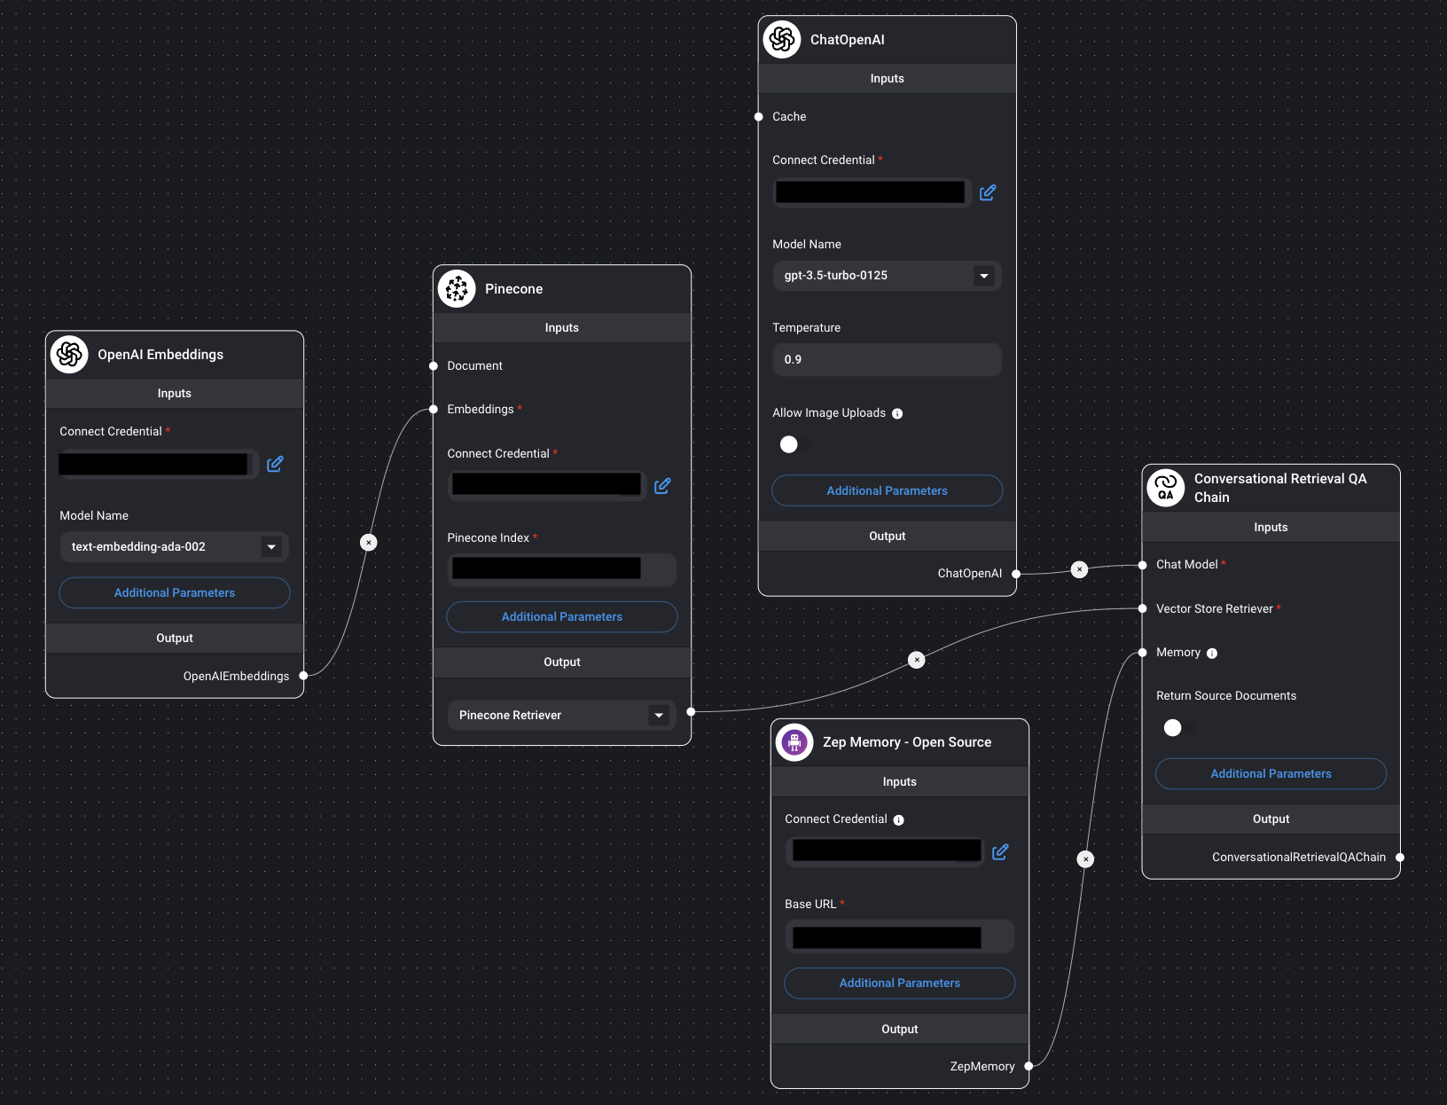This screenshot has height=1105, width=1447.
Task: Click the edit credential icon on Zep Memory node
Action: pyautogui.click(x=1000, y=851)
